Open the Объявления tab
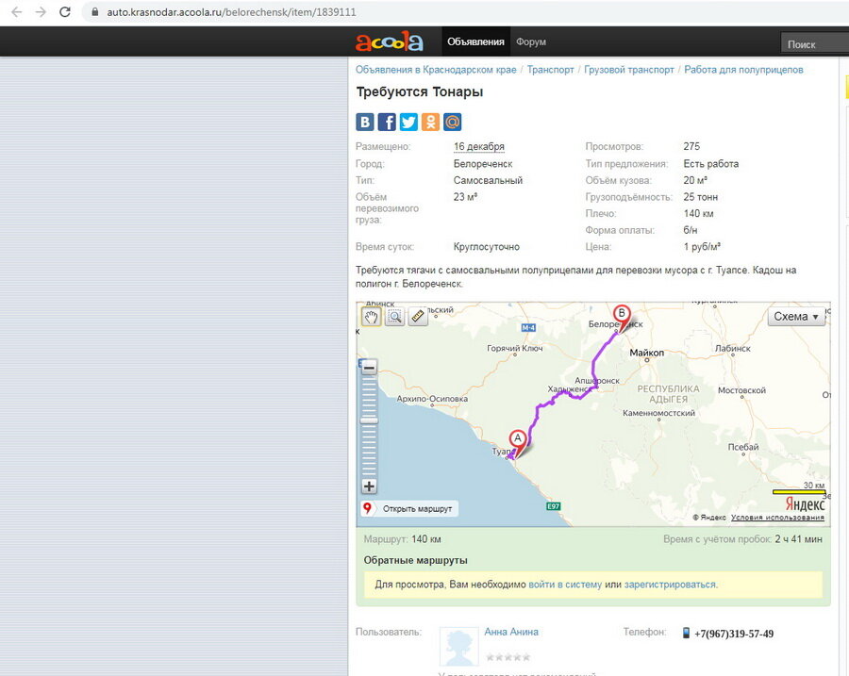 point(475,41)
